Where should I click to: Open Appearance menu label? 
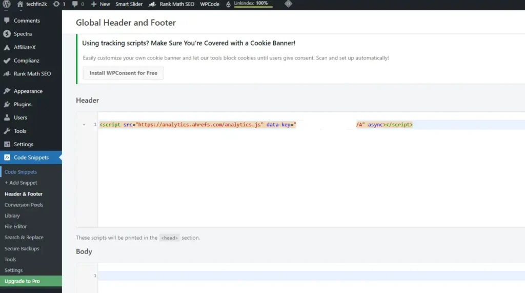28,91
